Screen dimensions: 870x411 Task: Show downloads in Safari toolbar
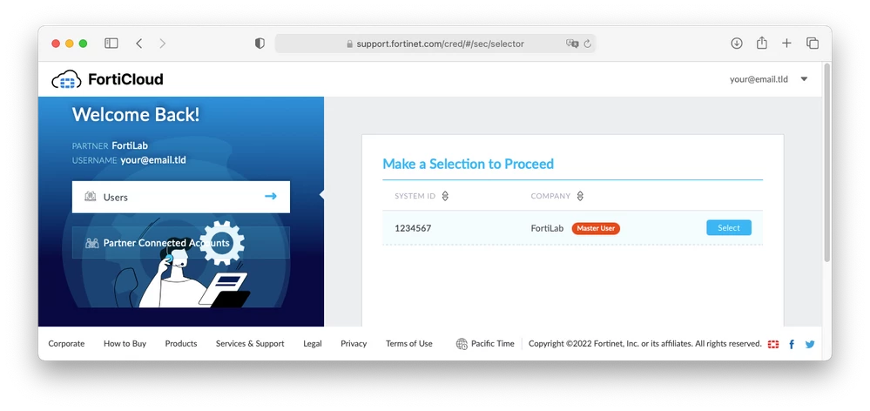tap(736, 44)
